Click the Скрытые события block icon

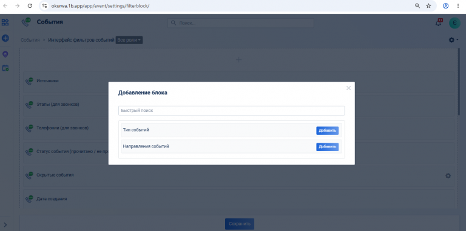29,175
